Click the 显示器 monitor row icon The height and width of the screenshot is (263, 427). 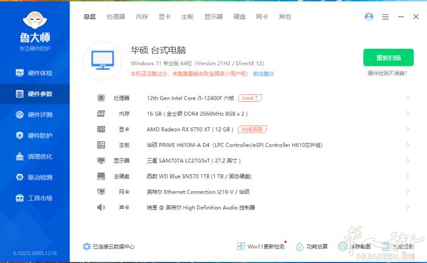click(101, 161)
